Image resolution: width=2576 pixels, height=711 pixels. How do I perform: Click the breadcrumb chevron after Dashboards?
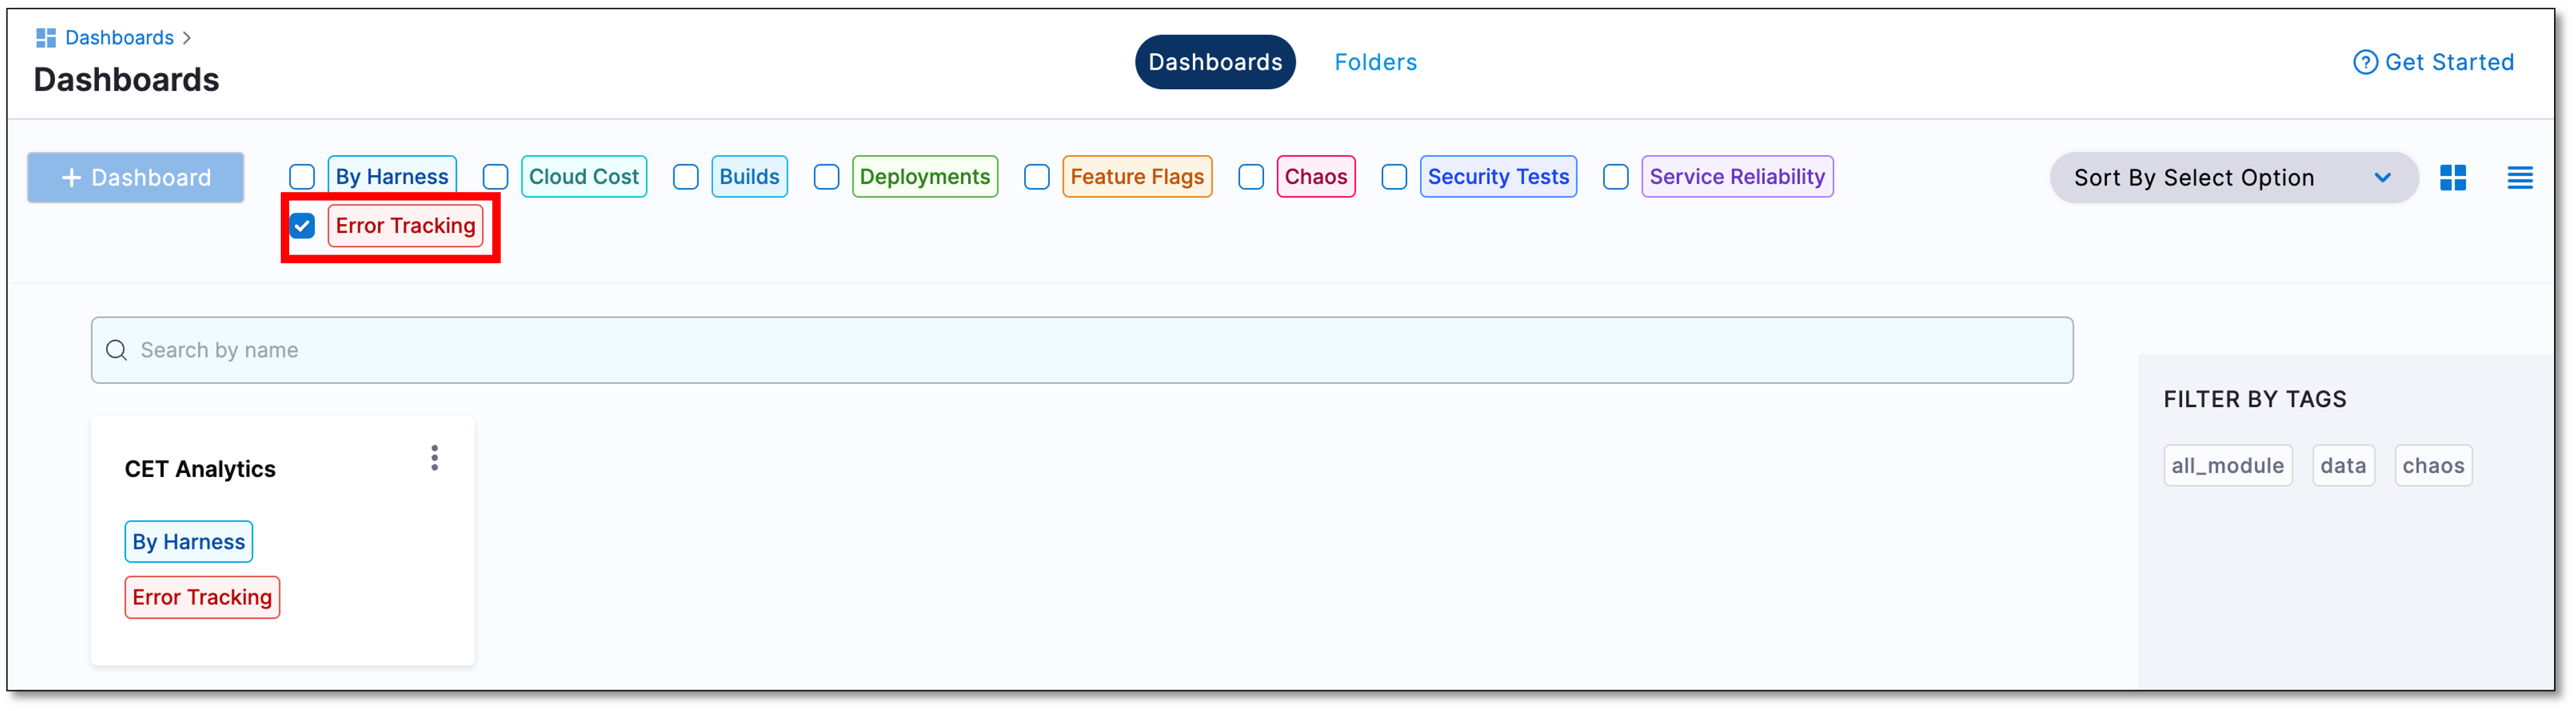tap(187, 38)
